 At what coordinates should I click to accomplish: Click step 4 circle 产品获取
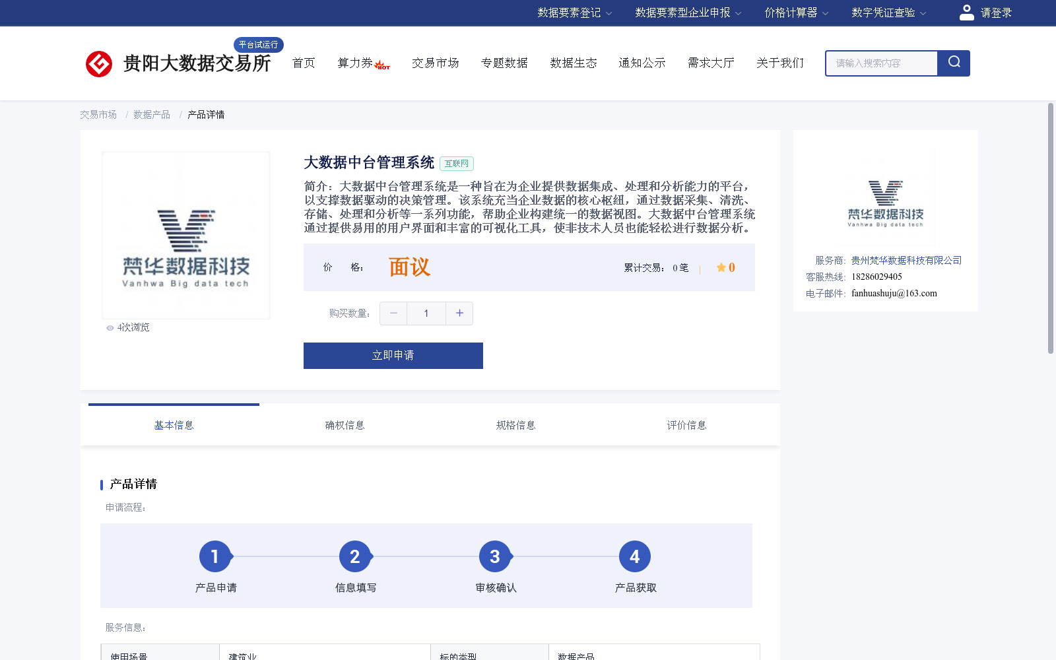click(635, 557)
